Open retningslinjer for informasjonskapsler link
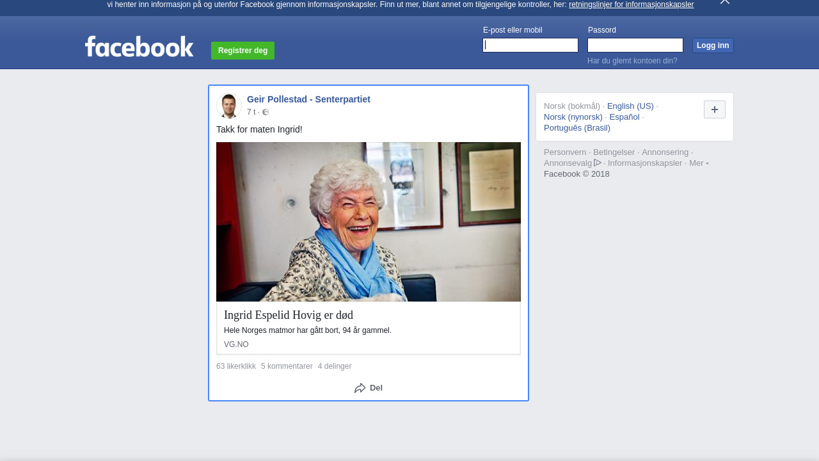The width and height of the screenshot is (819, 461). click(631, 4)
